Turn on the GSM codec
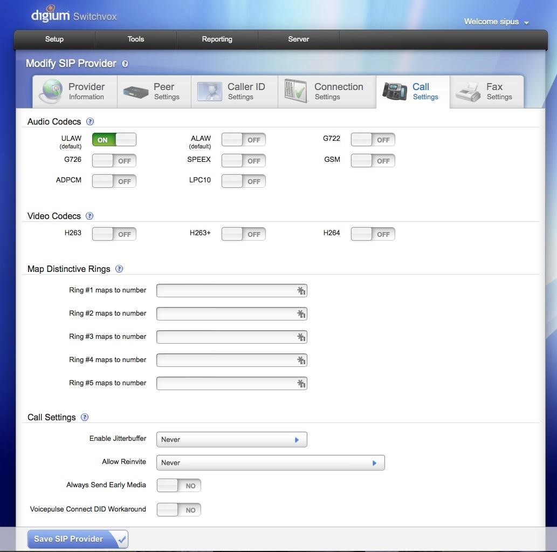The height and width of the screenshot is (552, 557). pos(373,161)
